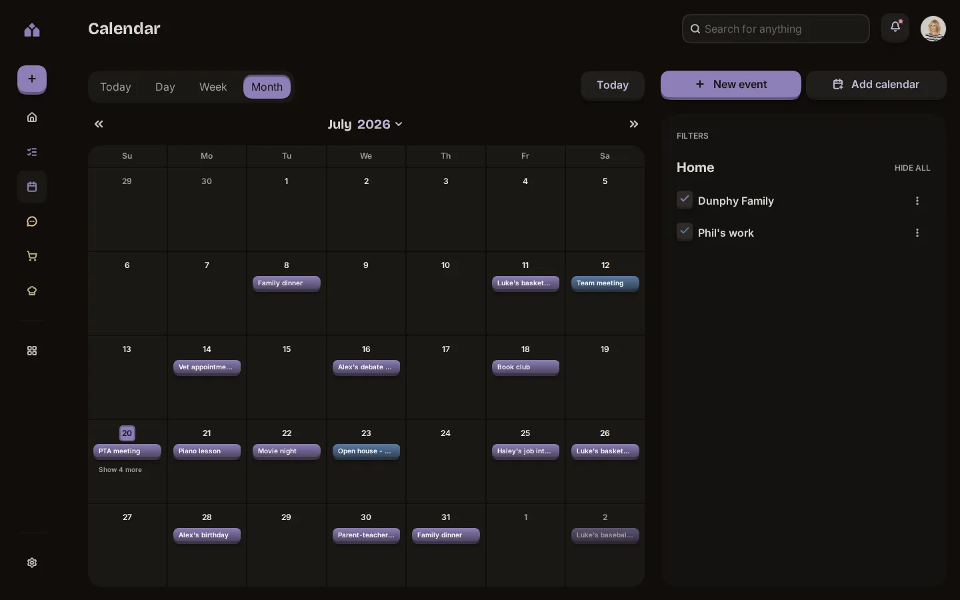This screenshot has height=600, width=960.
Task: Open the Home icon in sidebar
Action: [32, 117]
